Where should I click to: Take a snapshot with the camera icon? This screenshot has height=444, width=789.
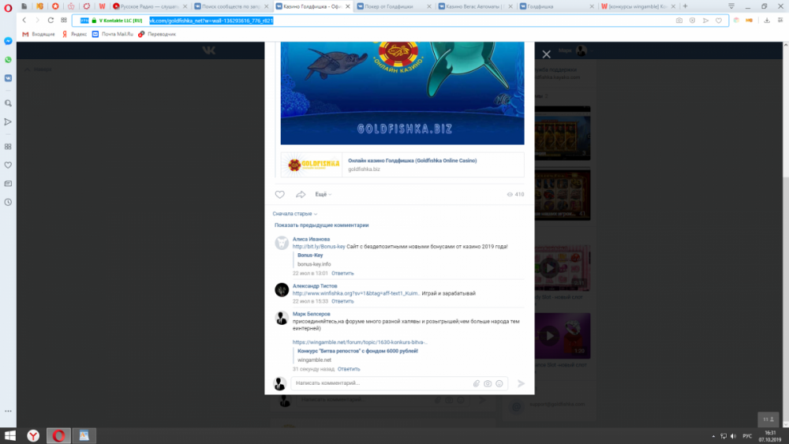point(679,21)
